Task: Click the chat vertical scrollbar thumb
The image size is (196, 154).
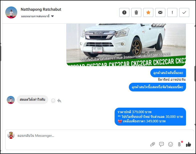Action: 195,74
